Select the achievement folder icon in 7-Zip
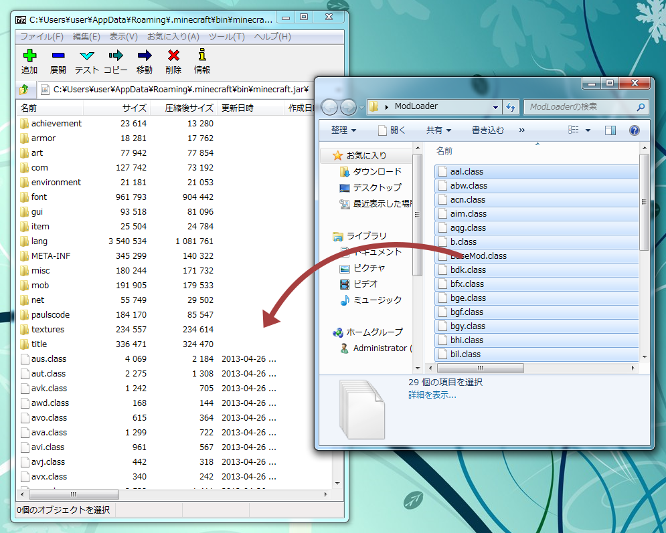The image size is (666, 533). (x=24, y=124)
